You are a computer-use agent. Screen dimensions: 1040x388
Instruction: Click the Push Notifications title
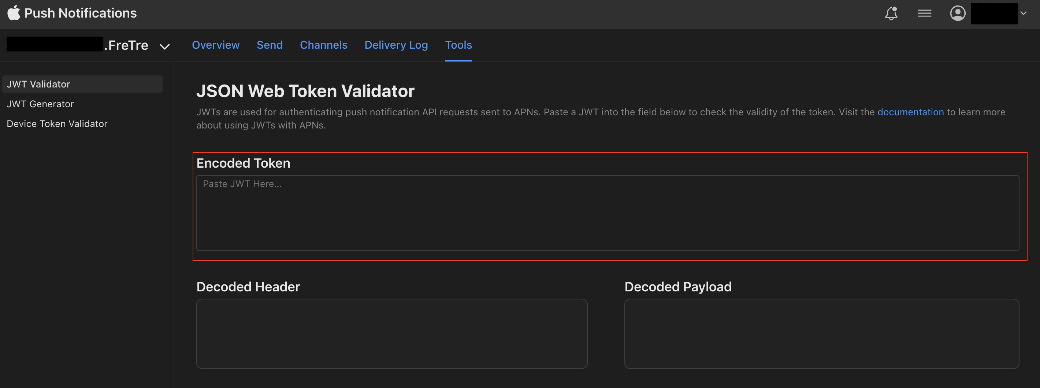pyautogui.click(x=80, y=13)
